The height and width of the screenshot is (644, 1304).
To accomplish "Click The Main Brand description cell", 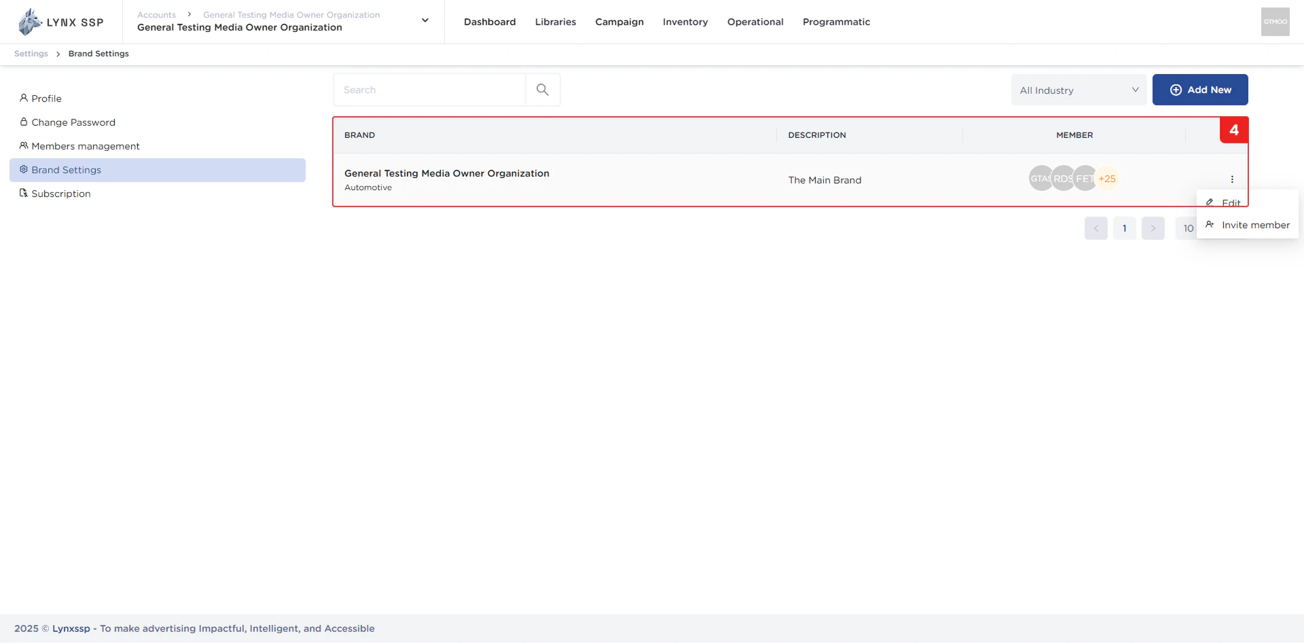I will pyautogui.click(x=825, y=180).
